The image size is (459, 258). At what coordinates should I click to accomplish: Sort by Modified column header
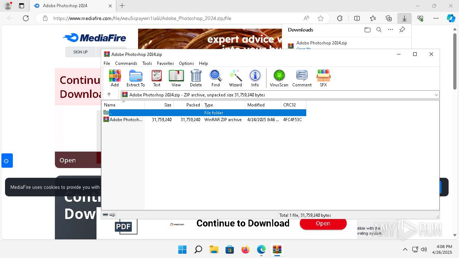(x=263, y=105)
